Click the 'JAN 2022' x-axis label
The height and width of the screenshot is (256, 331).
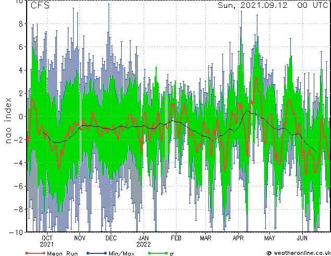pyautogui.click(x=144, y=241)
